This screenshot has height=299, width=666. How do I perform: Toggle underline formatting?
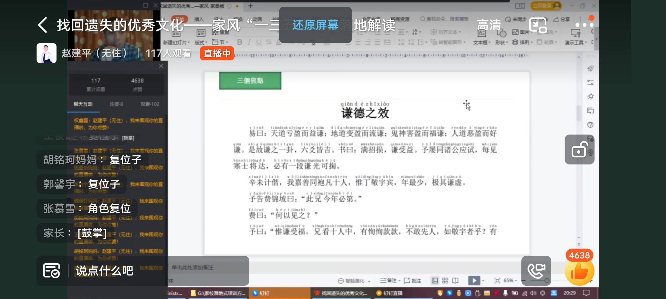(x=259, y=42)
